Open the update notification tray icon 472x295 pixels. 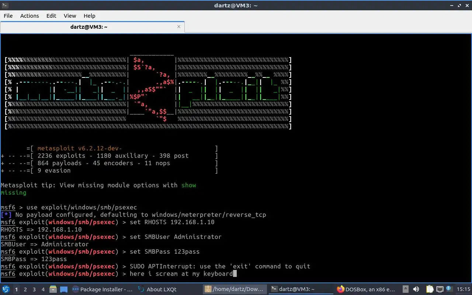click(449, 289)
